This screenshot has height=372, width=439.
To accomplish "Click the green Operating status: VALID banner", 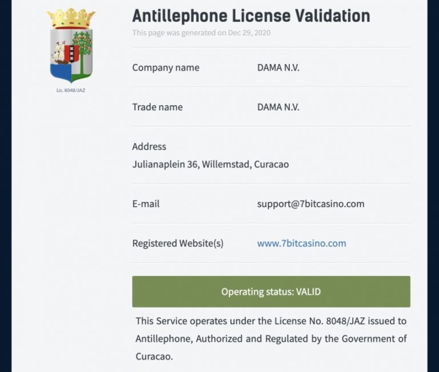I will coord(271,291).
